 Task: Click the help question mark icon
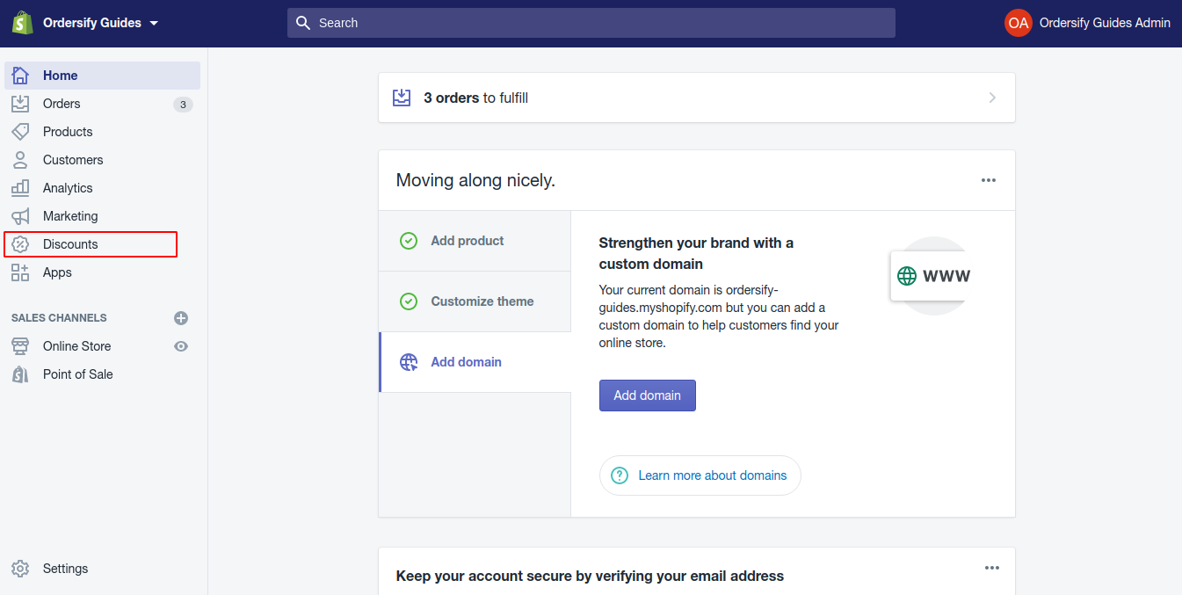click(x=620, y=475)
